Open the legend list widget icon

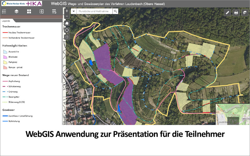(x=4, y=11)
